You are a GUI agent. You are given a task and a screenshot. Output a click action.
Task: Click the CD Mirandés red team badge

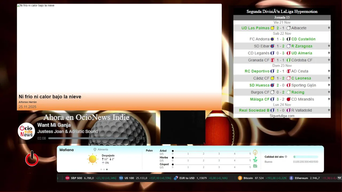pyautogui.click(x=289, y=99)
